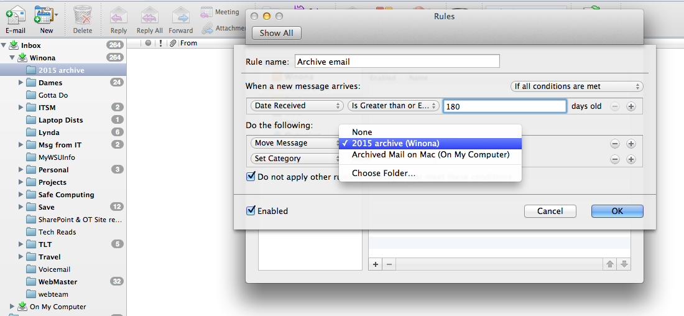
Task: Click the Reply toolbar icon
Action: [118, 15]
